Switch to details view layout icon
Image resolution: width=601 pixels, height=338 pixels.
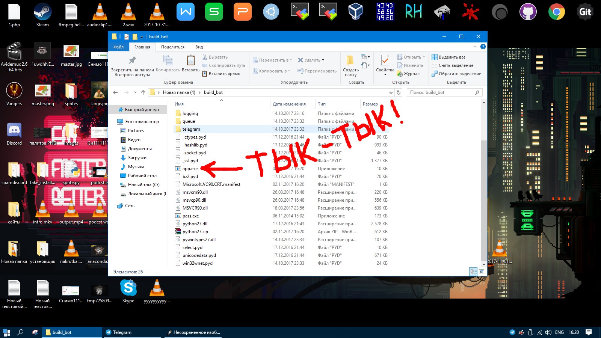[473, 272]
